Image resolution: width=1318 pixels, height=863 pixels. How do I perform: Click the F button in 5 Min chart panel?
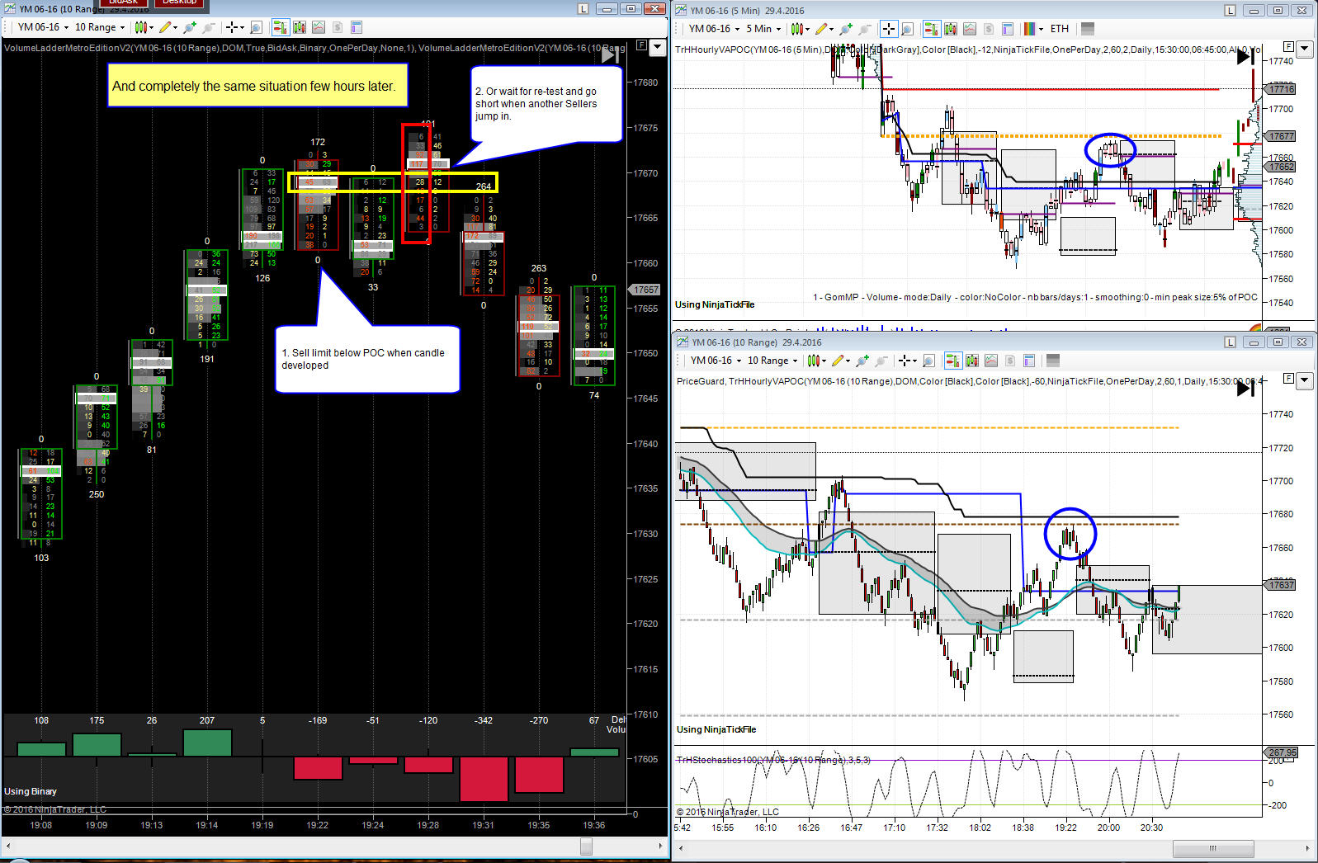pyautogui.click(x=1288, y=46)
